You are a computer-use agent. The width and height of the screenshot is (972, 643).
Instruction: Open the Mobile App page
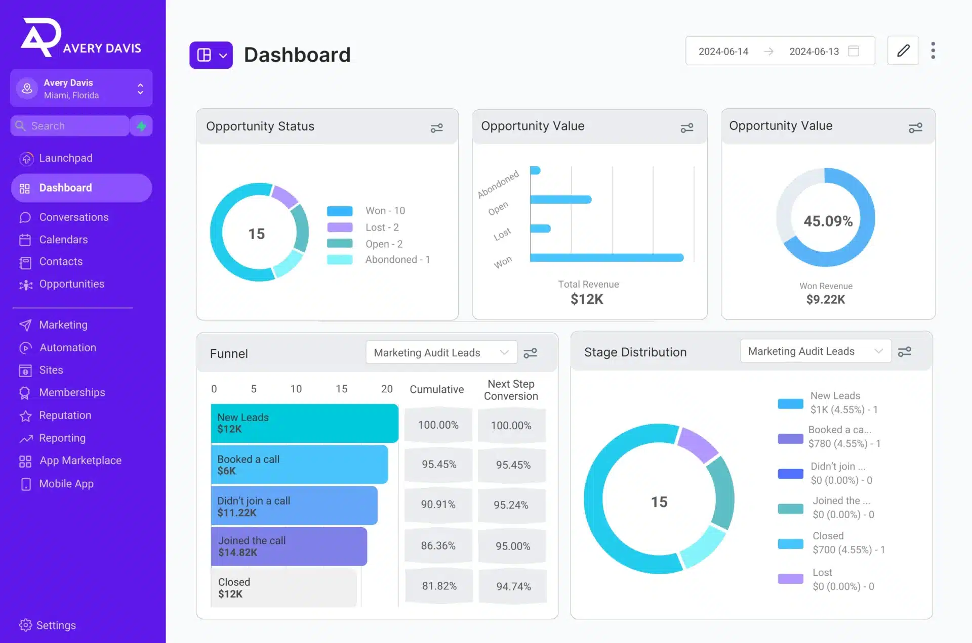coord(66,484)
